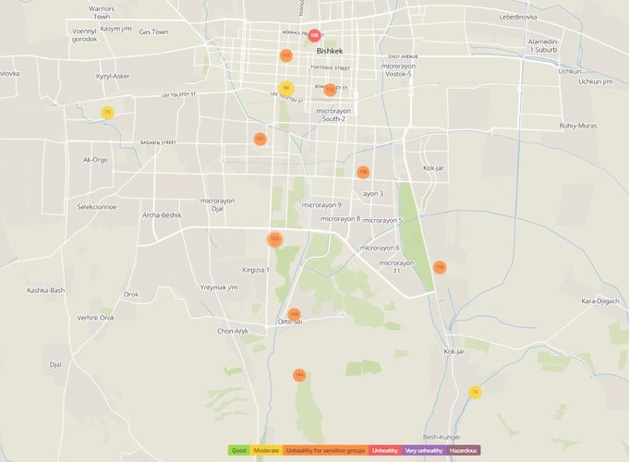Click Unhealthy for sensitive groups legend item
Screen dimensions: 629x462
[325, 450]
